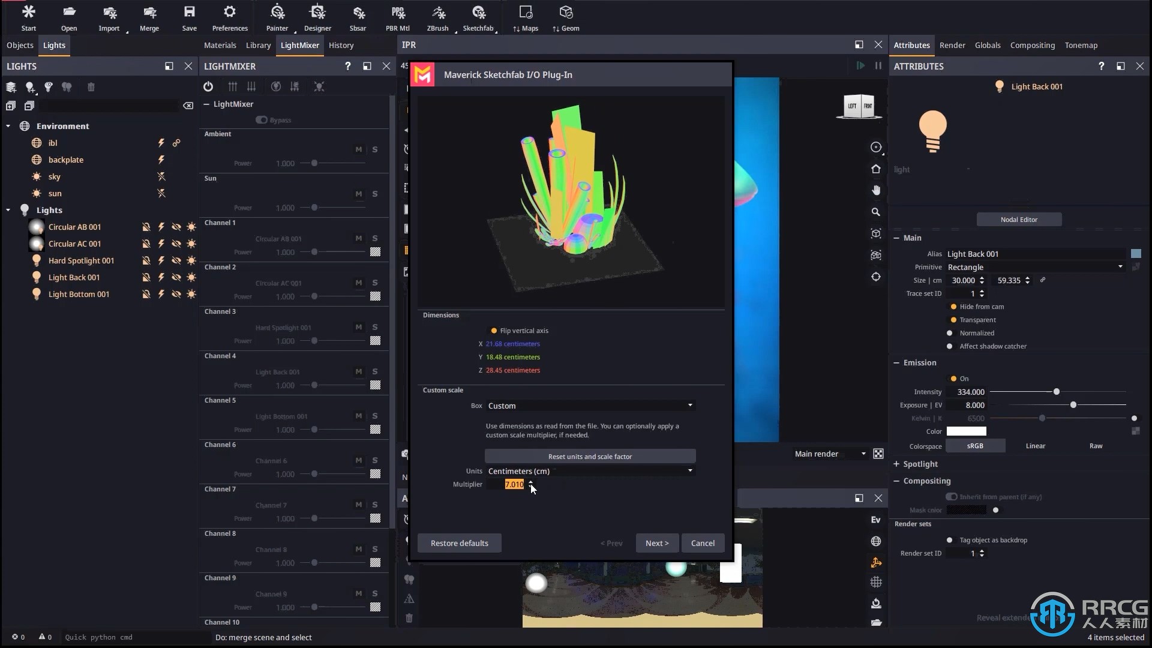Collapse the Lights tree group
Image resolution: width=1152 pixels, height=648 pixels.
coord(8,210)
